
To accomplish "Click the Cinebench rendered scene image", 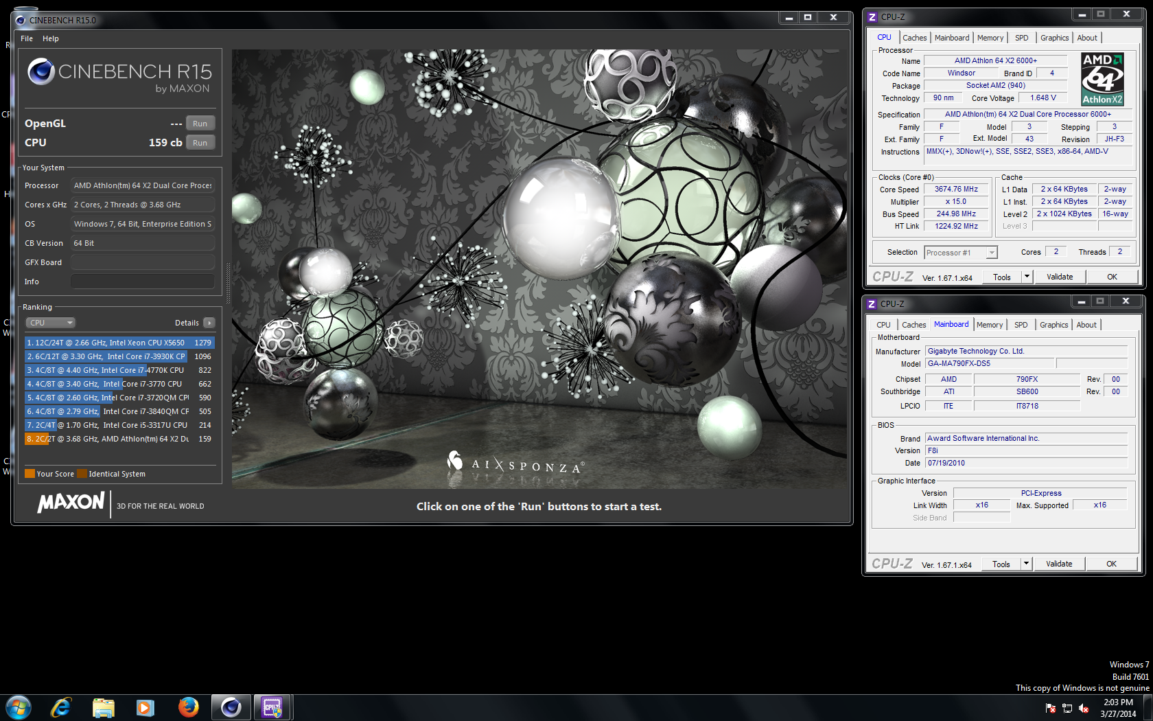I will (x=539, y=269).
